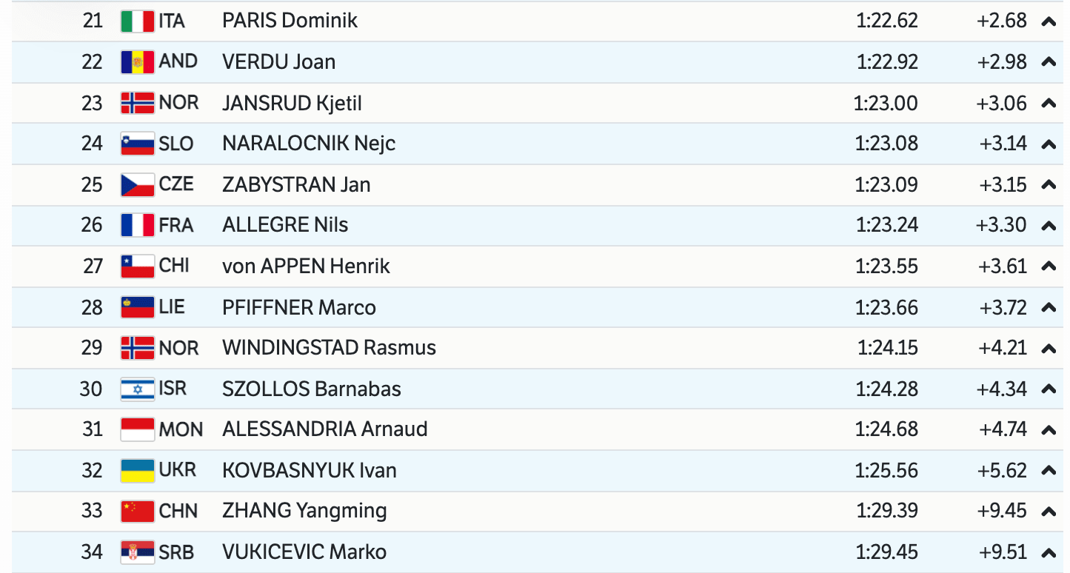The width and height of the screenshot is (1070, 573).
Task: Click KOVBASNYUK Ivan's time 1:25.56
Action: pos(886,470)
